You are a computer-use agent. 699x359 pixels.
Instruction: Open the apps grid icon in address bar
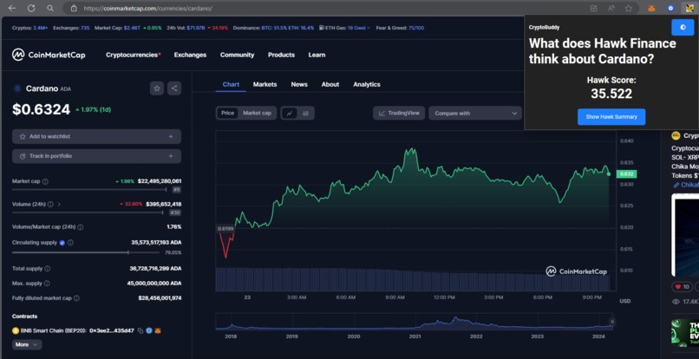tap(594, 8)
